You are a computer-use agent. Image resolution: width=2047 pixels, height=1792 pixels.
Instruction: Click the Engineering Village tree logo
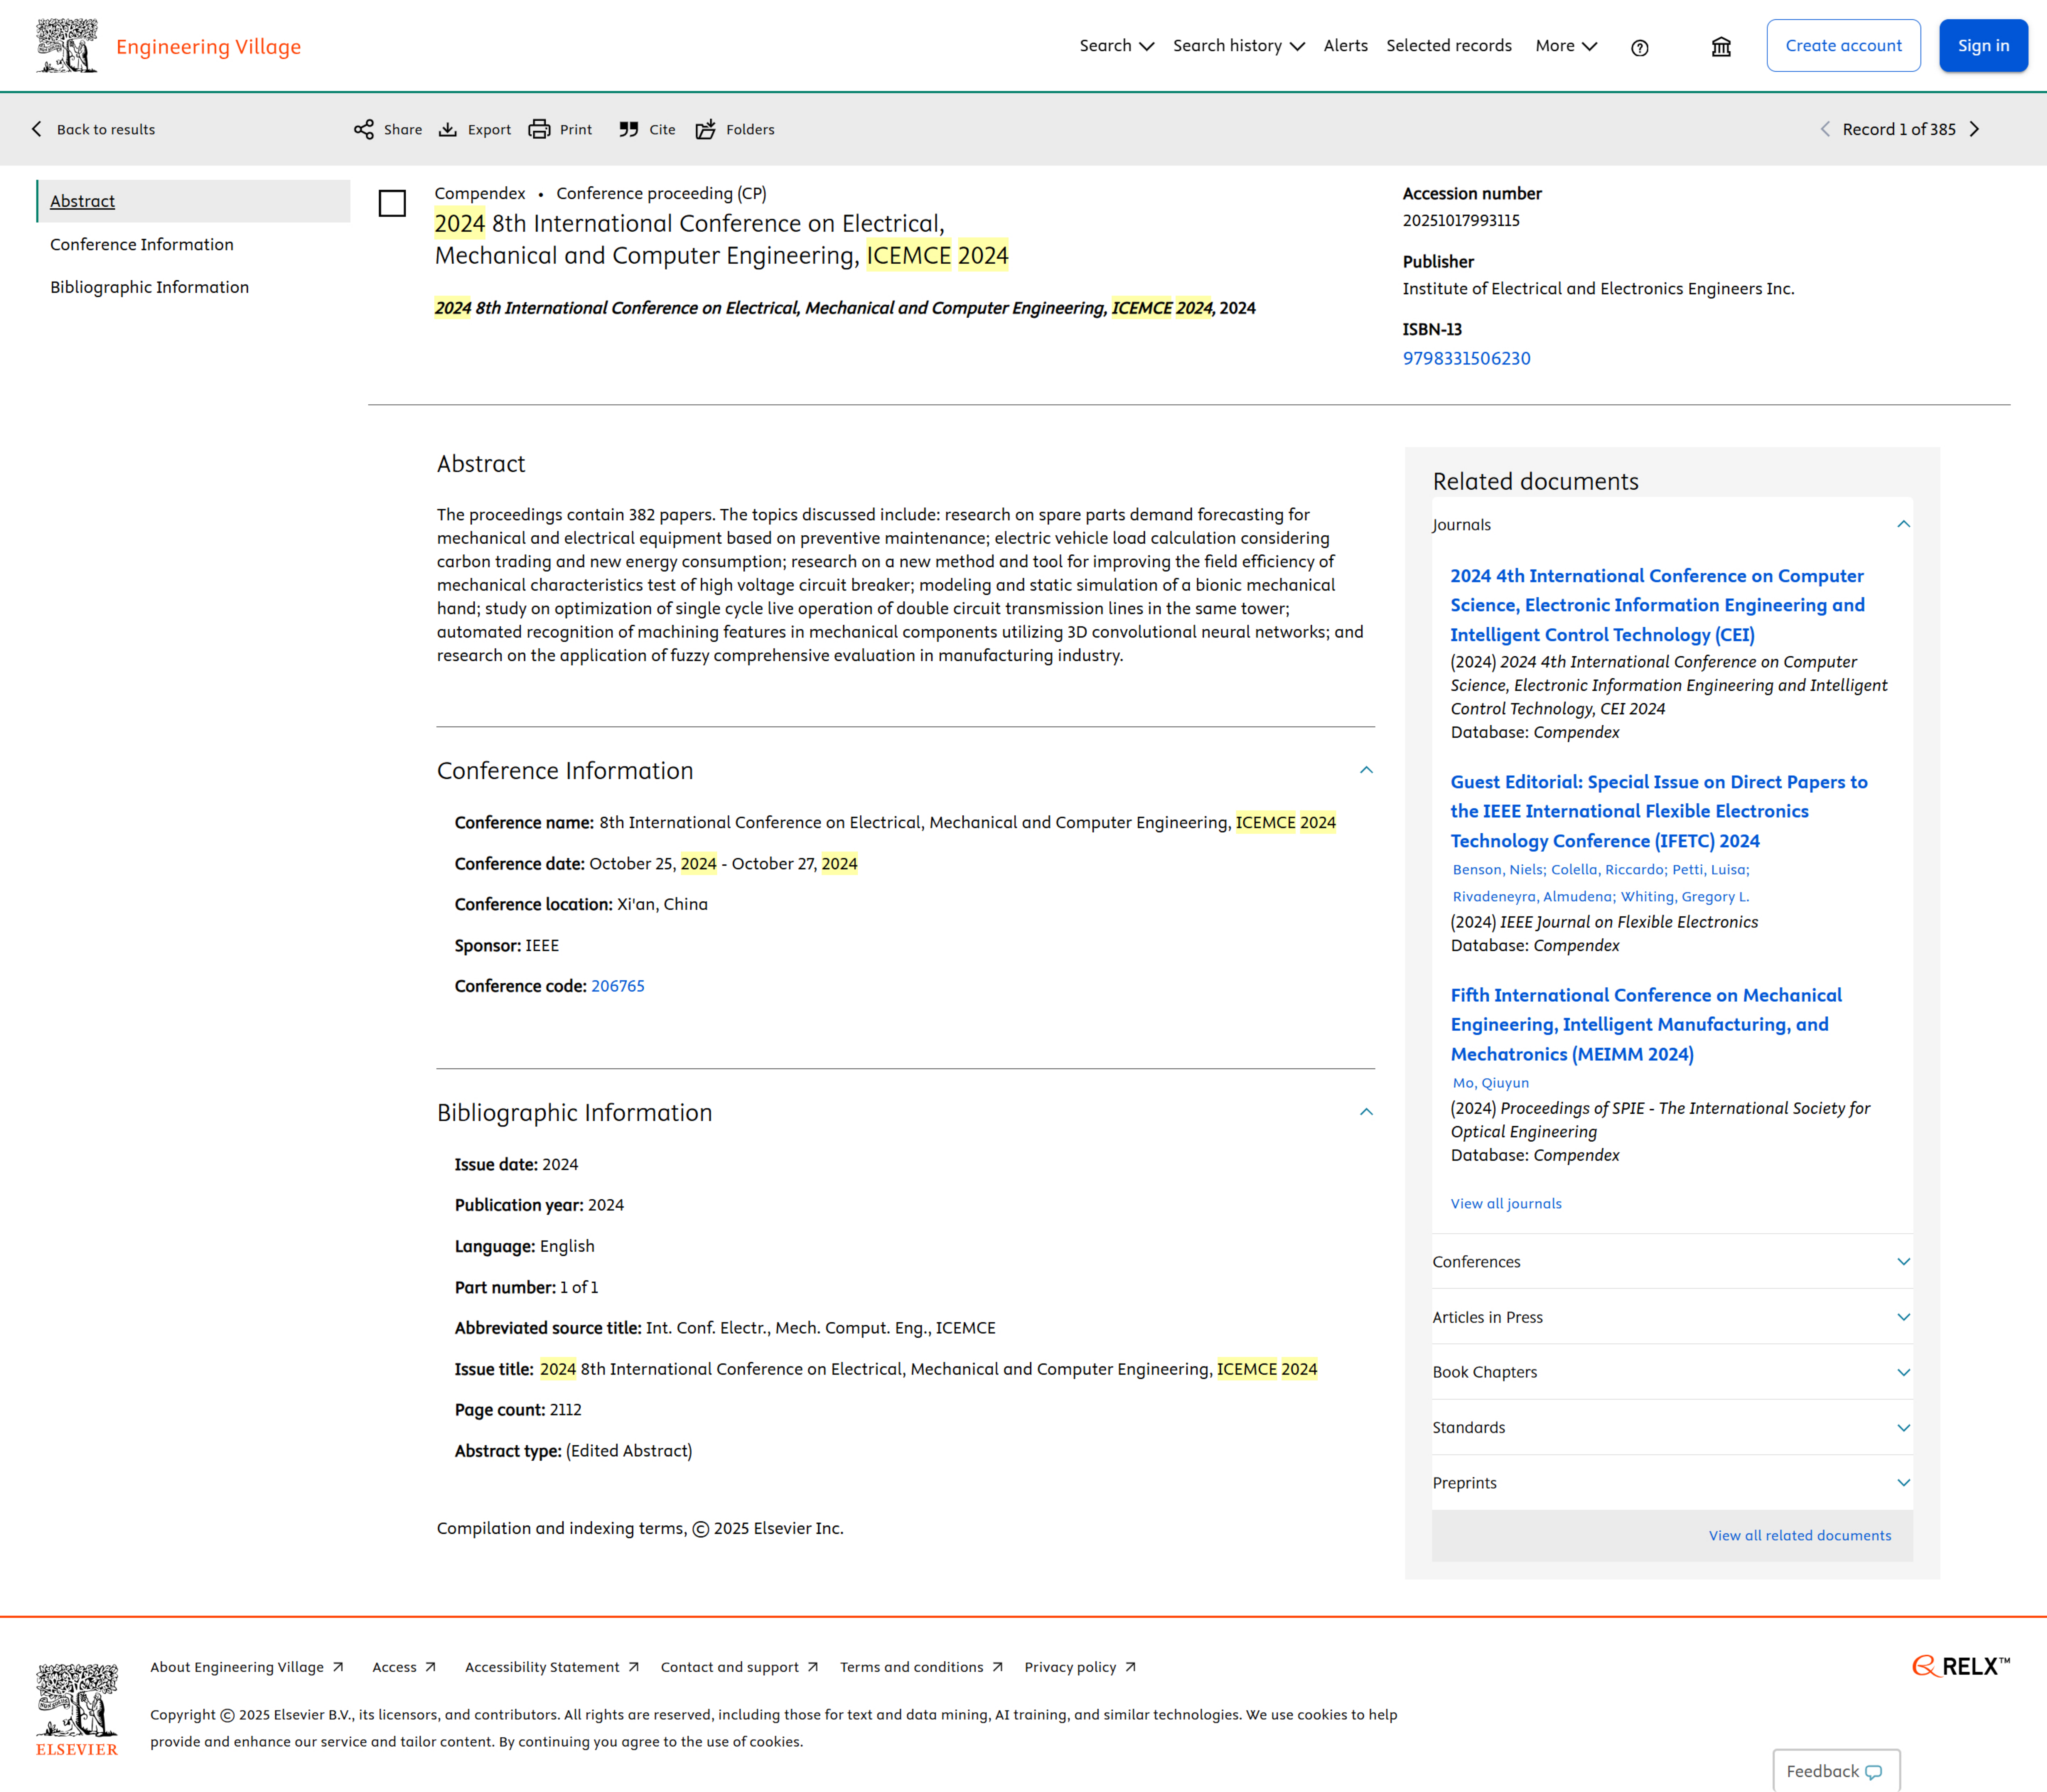tap(67, 46)
